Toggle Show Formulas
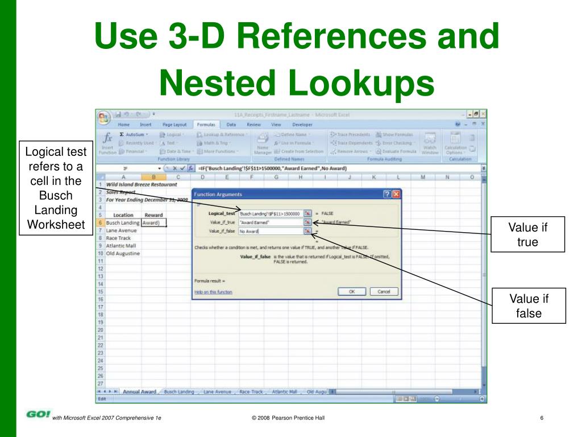582x437 pixels. (x=394, y=134)
